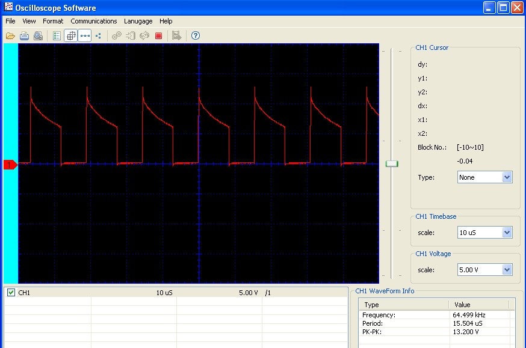The image size is (526, 348).
Task: Click the red channel 1 ground marker
Action: pos(10,165)
